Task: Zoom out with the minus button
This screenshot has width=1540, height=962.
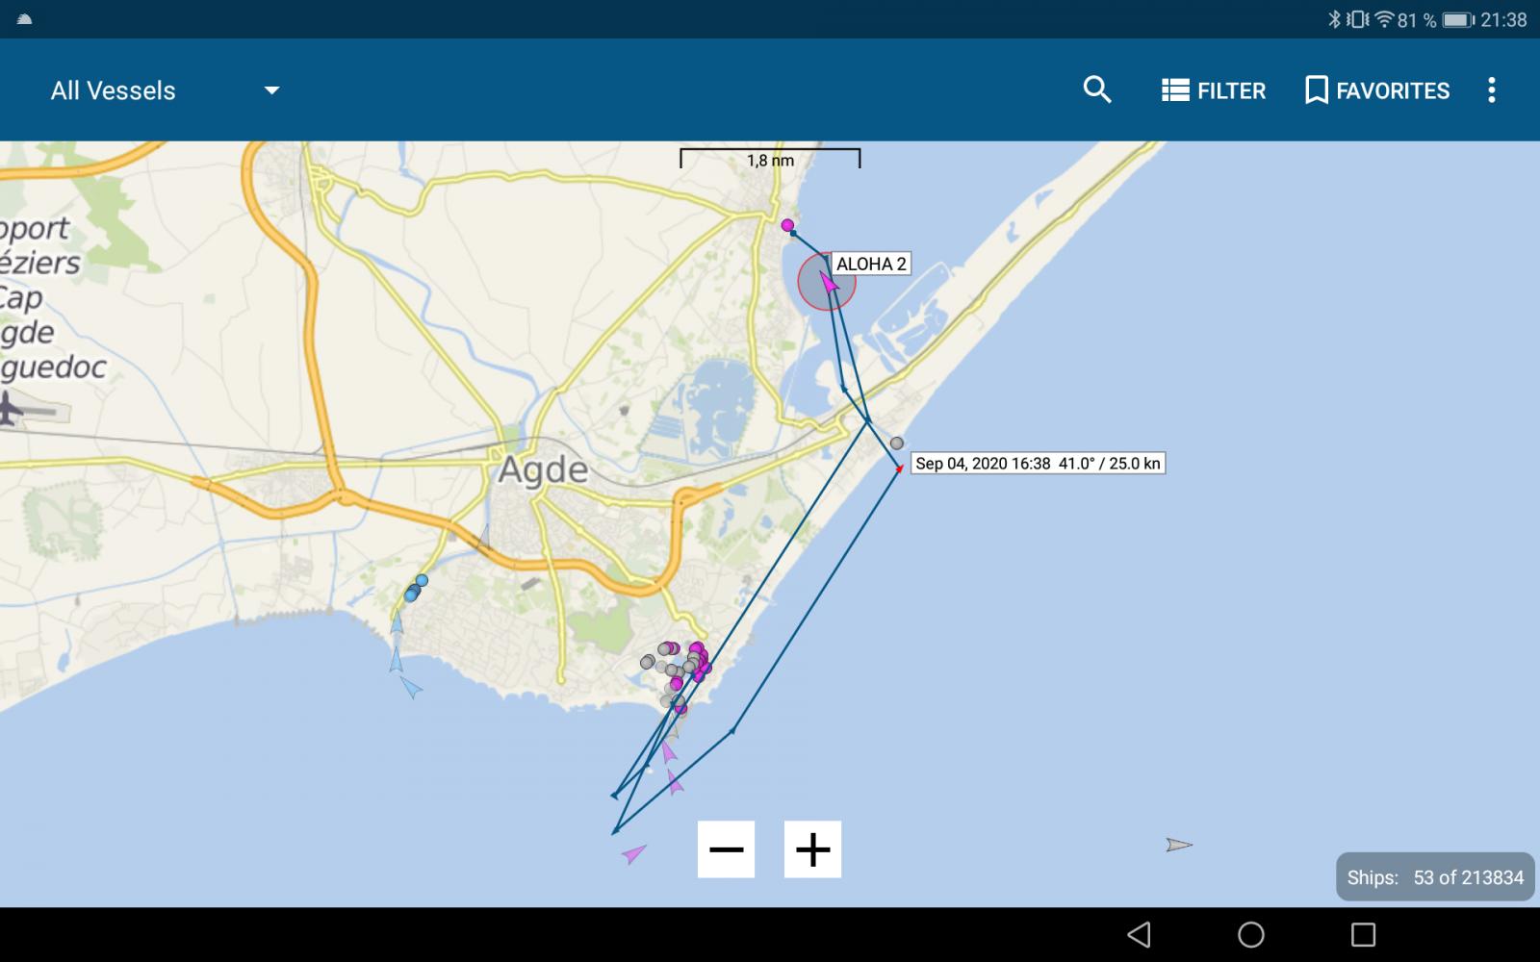Action: coord(726,849)
